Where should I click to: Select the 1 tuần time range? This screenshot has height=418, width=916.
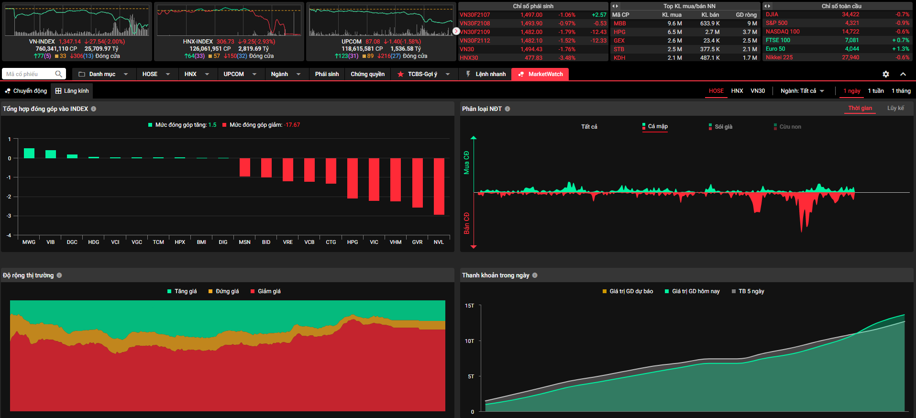coord(876,91)
